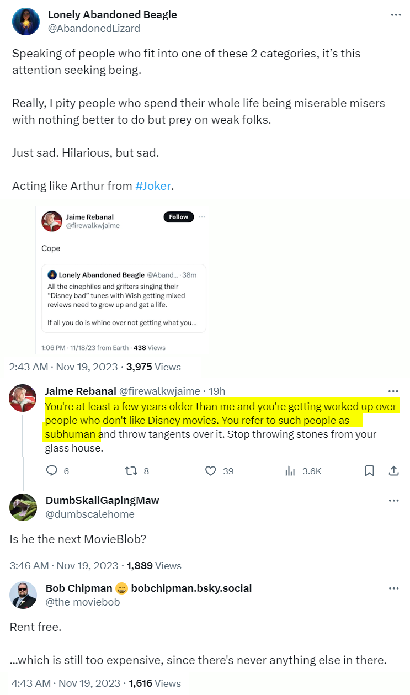Open the @the_moviebob profile handle
The height and width of the screenshot is (695, 410).
coord(82,602)
